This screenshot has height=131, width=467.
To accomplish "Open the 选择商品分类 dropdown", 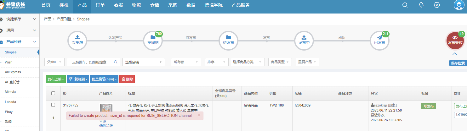I will tap(248, 62).
